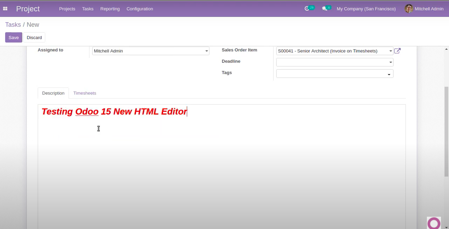
Task: Click the Deadline input field
Action: pyautogui.click(x=335, y=62)
